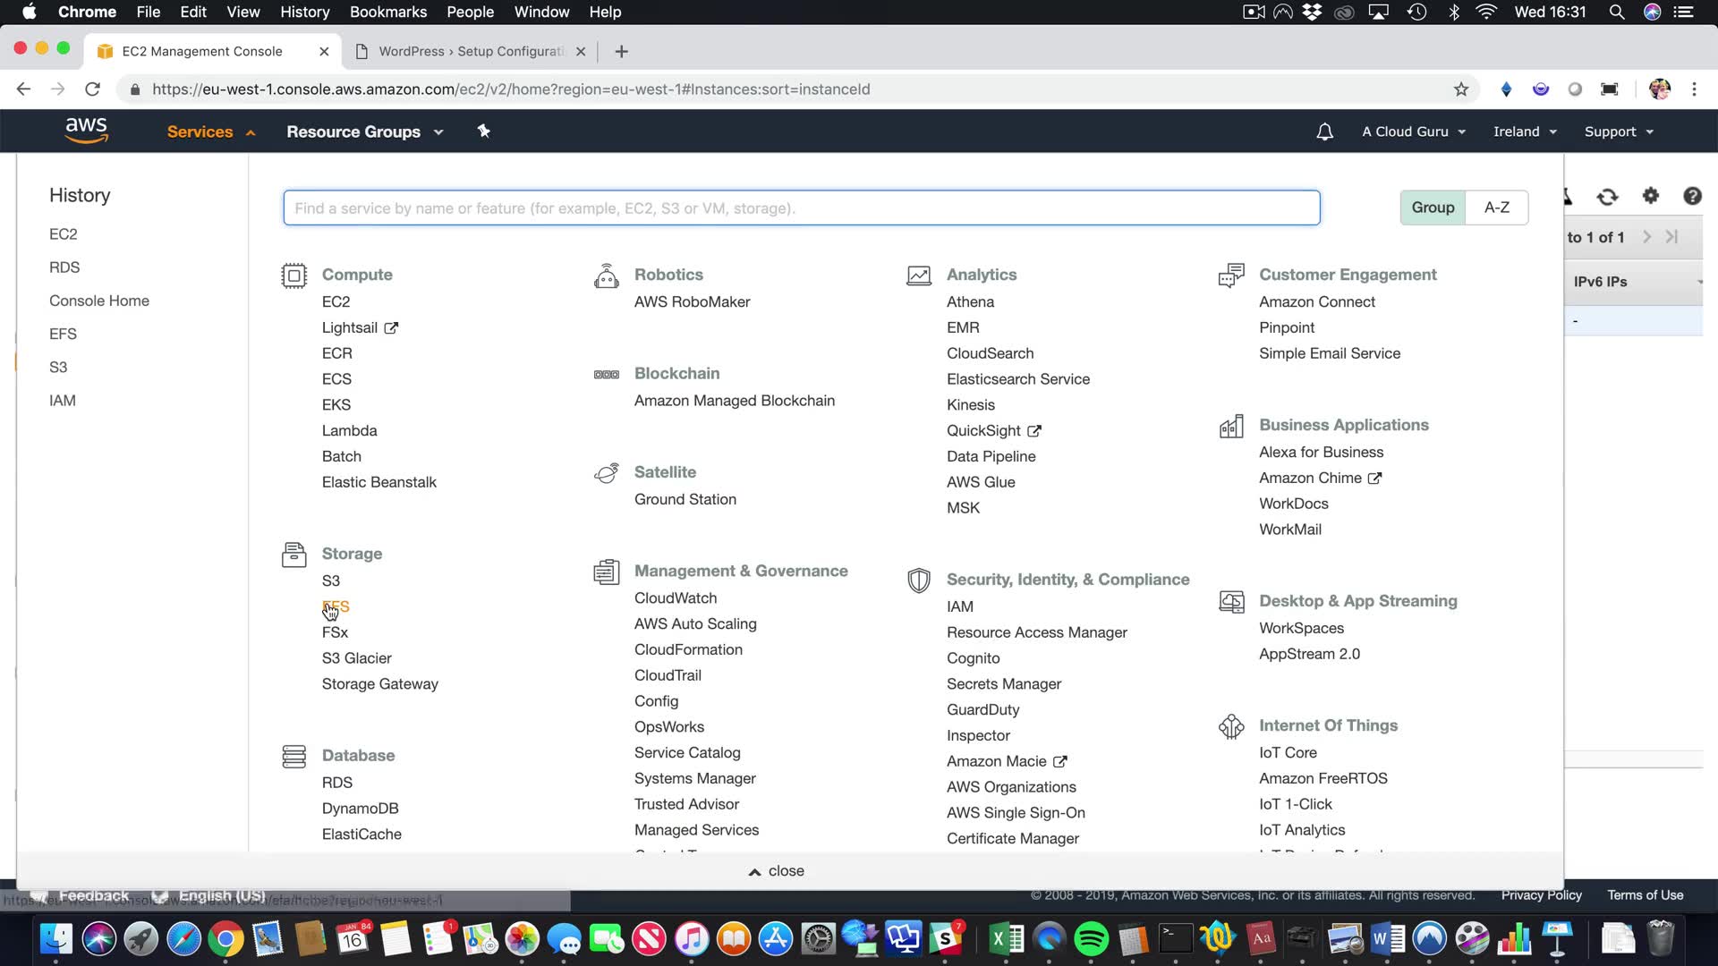Switch service list to Group view
Screen dimensions: 1718x966
[1433, 208]
